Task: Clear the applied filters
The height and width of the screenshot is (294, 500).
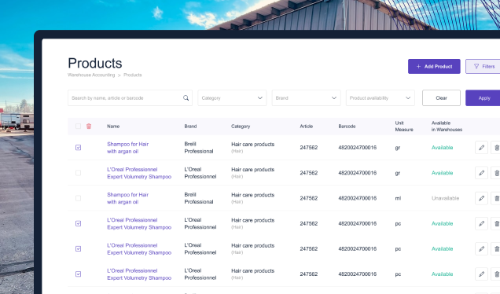Action: coord(441,98)
